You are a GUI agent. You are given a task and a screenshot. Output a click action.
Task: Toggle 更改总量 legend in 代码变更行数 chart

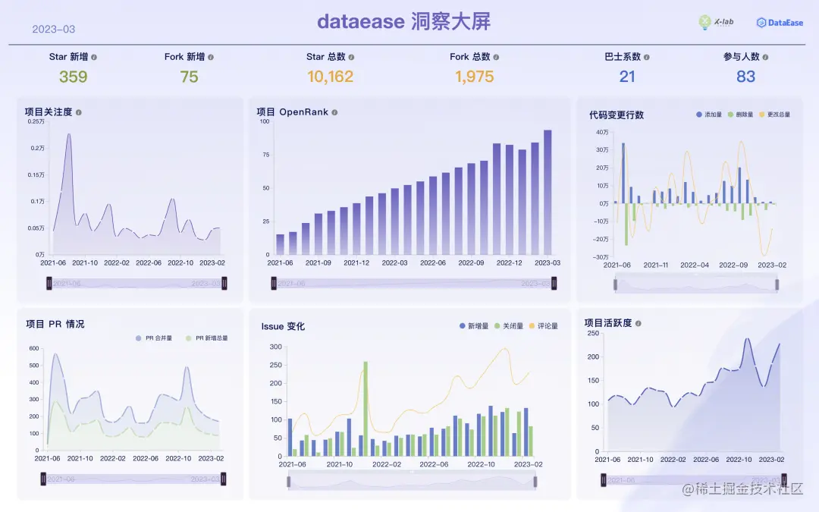[x=774, y=115]
